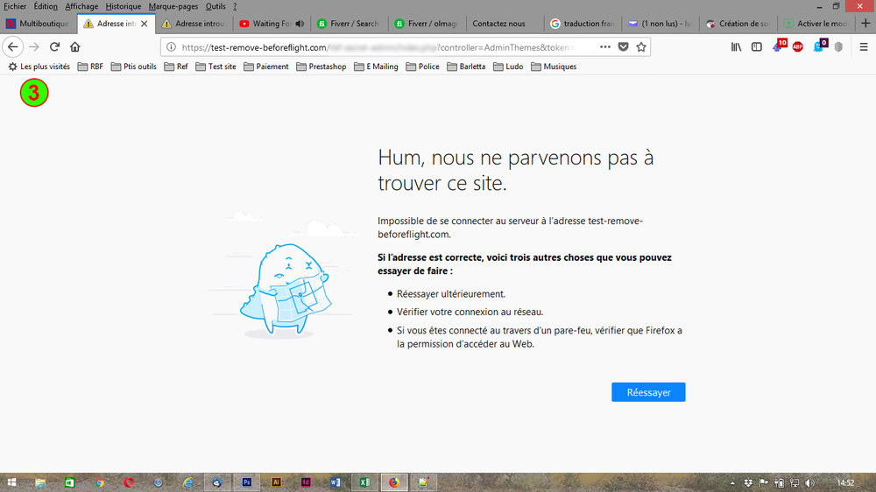Switch to second Adresse introuvable tab
Screen dimensions: 876x492
[194, 24]
